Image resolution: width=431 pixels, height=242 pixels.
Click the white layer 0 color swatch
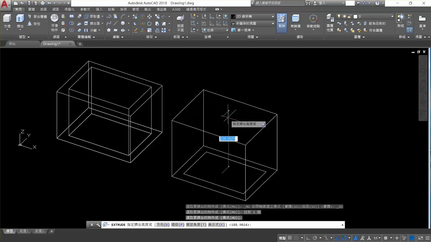355,16
